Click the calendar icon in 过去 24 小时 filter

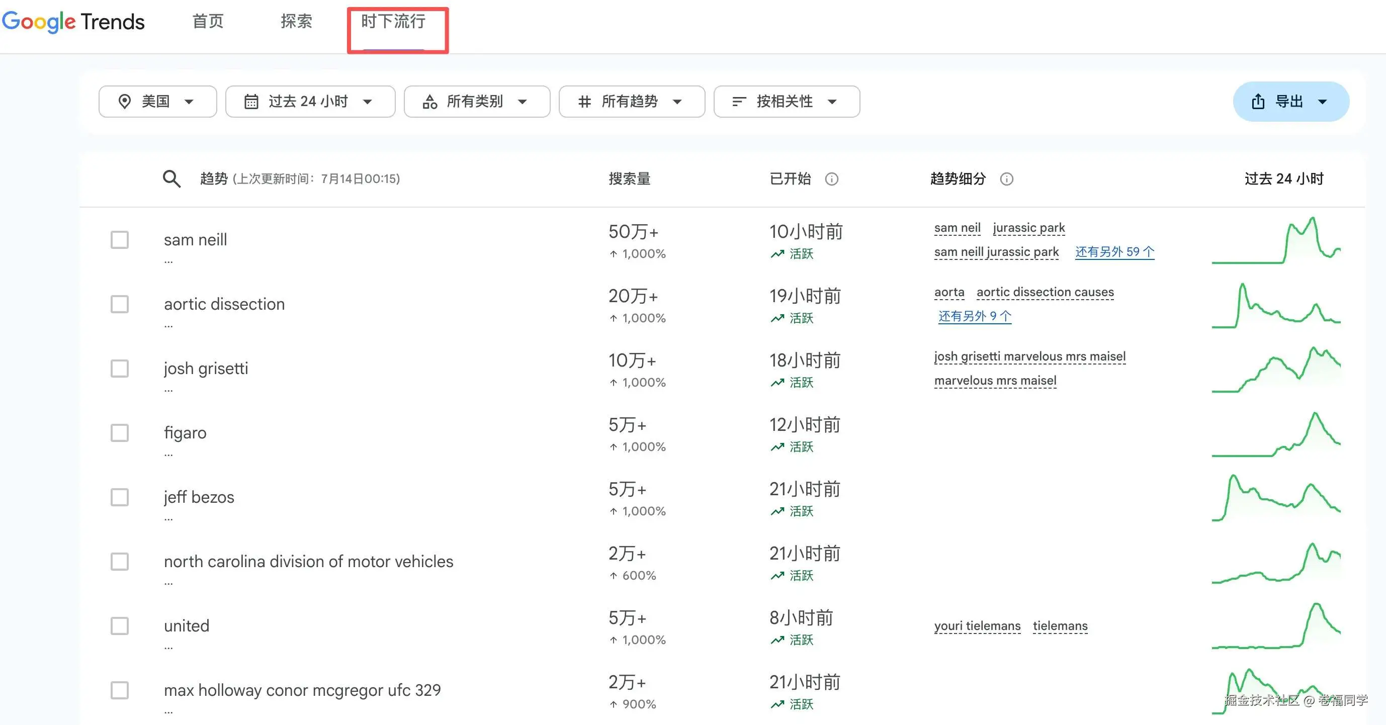point(251,102)
